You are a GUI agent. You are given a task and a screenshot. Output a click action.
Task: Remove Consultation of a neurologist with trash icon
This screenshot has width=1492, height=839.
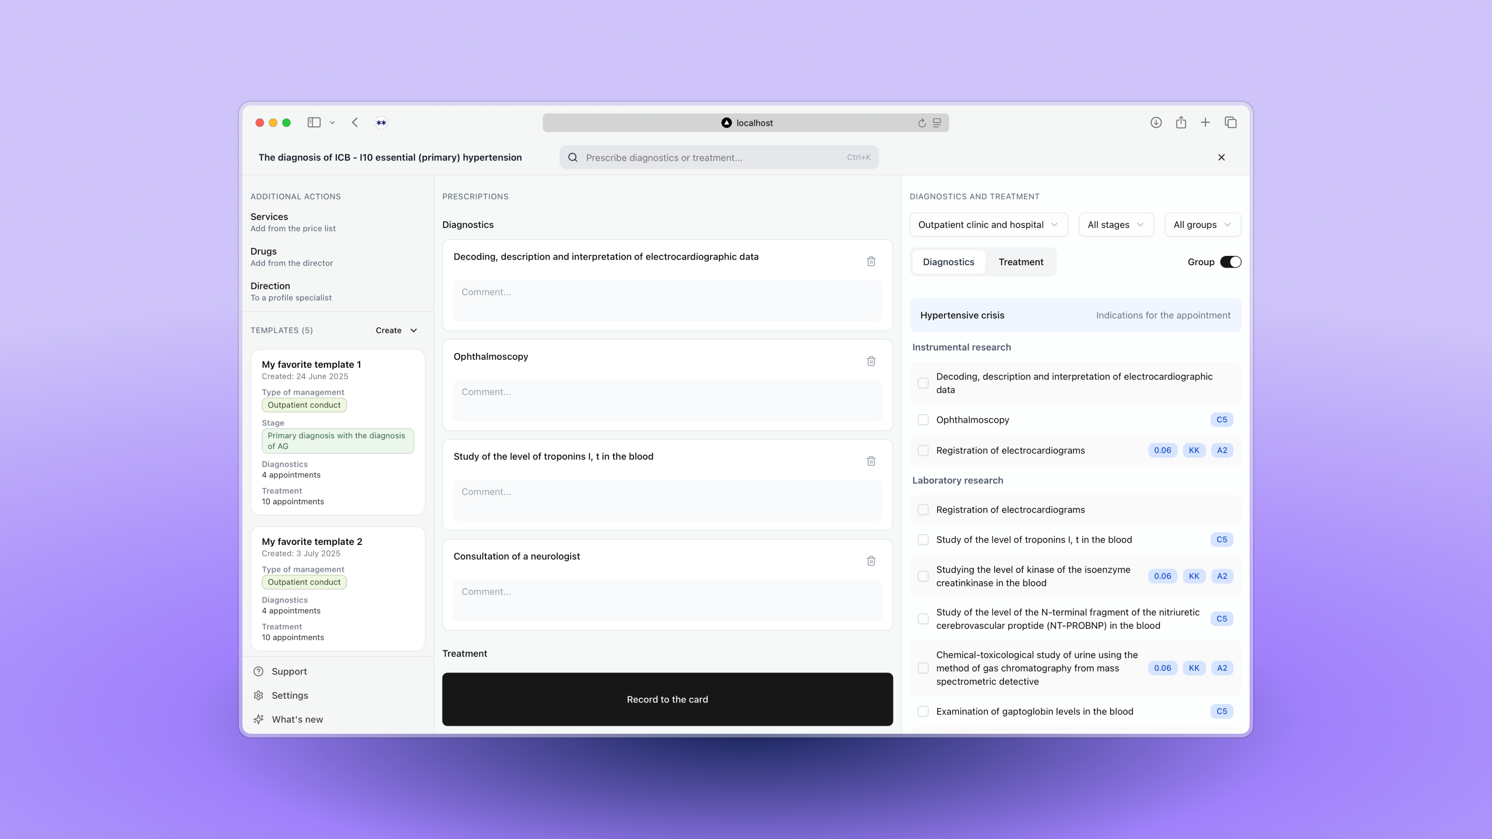[x=870, y=561]
